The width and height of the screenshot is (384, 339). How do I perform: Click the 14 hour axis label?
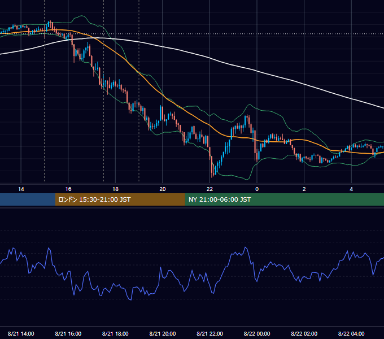pos(21,189)
